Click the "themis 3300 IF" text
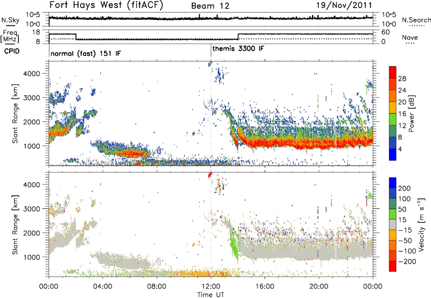The height and width of the screenshot is (298, 431). click(x=238, y=49)
